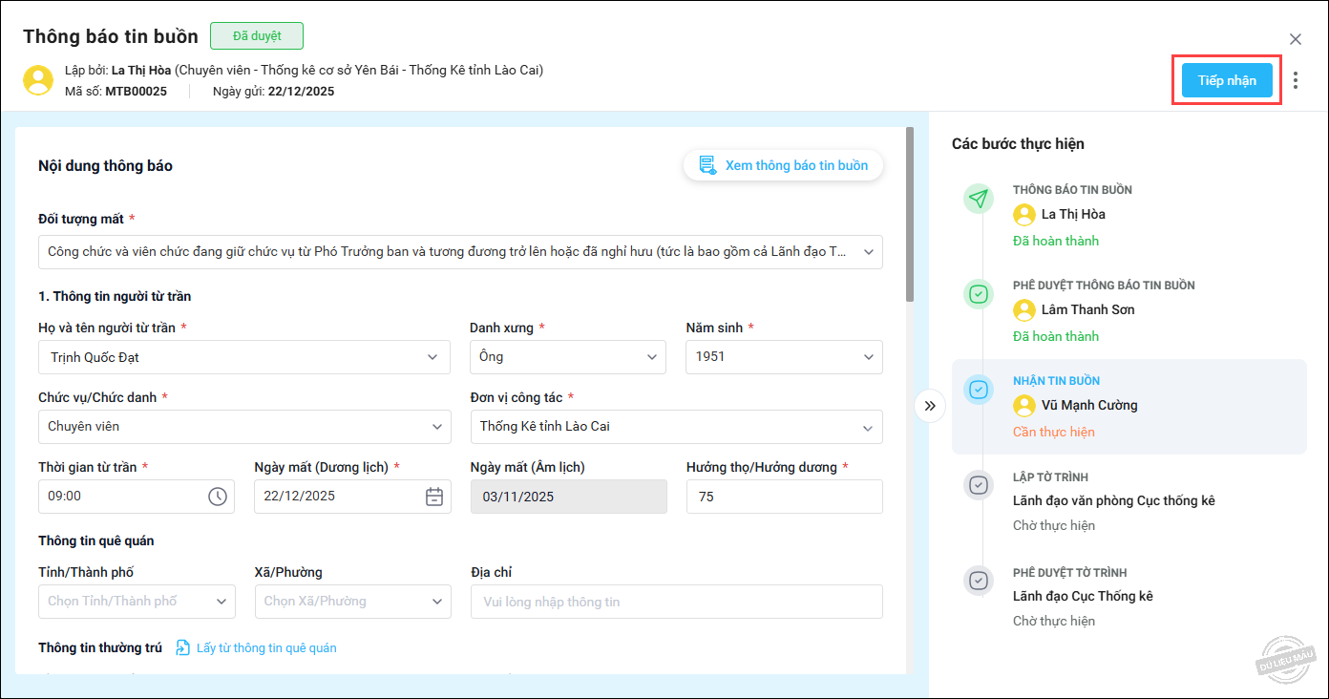The width and height of the screenshot is (1329, 699).
Task: Click the three-dot more options icon
Action: tap(1295, 80)
